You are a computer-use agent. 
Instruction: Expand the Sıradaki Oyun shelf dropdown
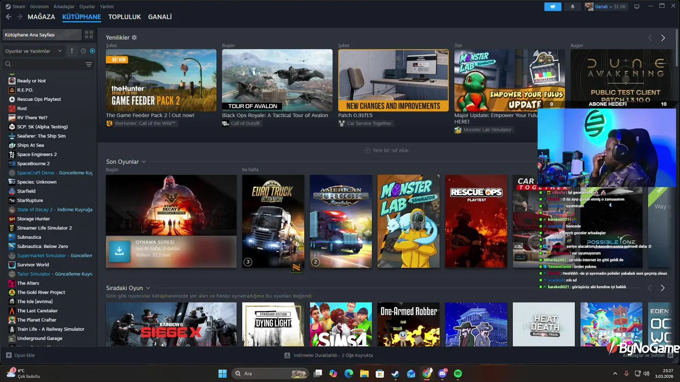click(x=148, y=288)
